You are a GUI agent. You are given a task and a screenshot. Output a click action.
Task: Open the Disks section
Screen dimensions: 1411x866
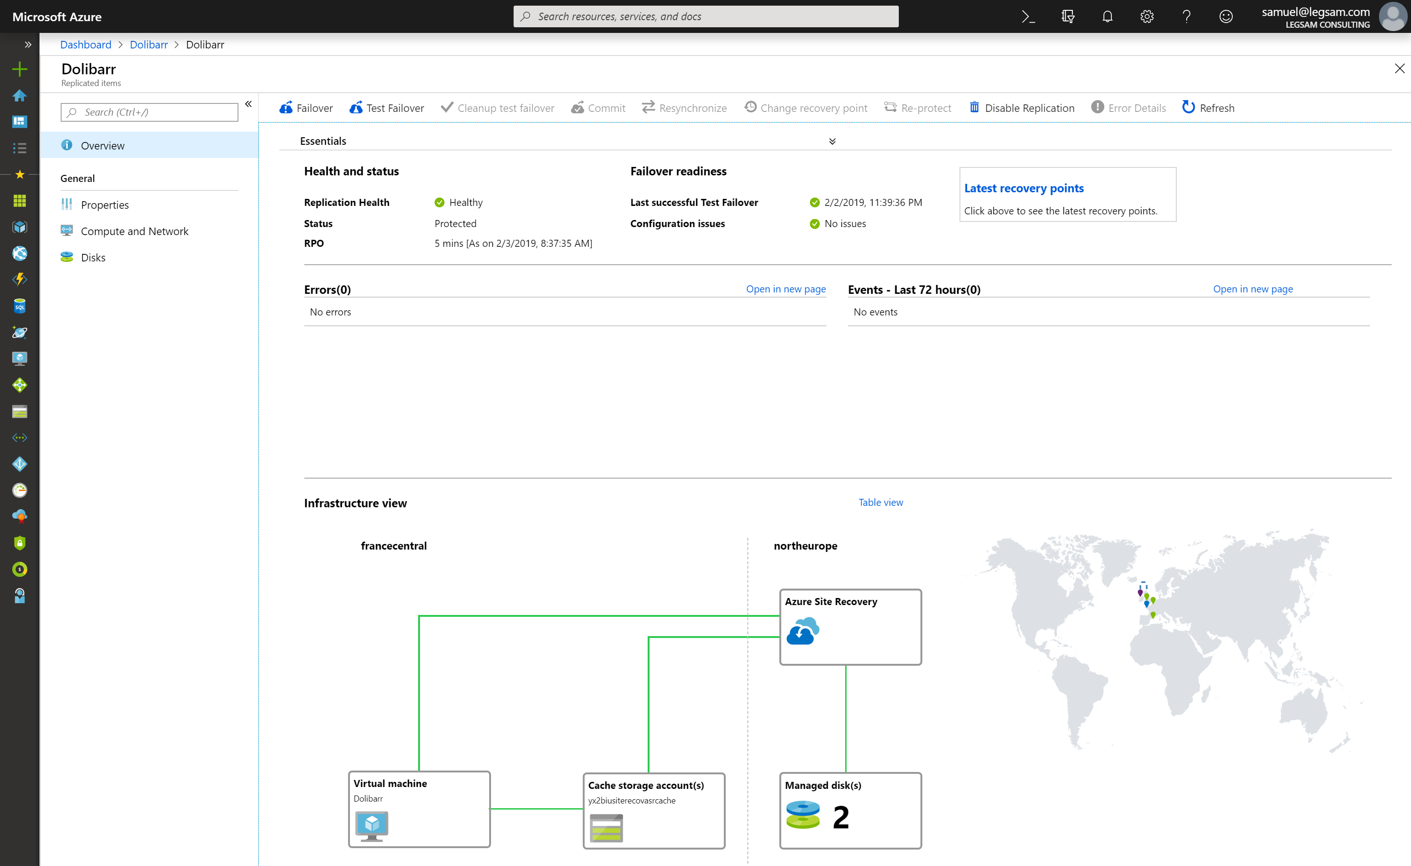[x=93, y=257]
